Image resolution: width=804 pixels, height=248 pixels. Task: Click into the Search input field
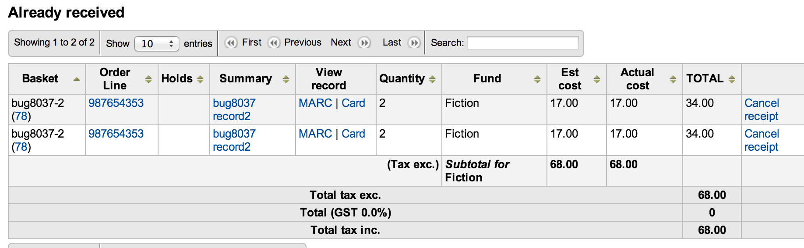point(523,43)
